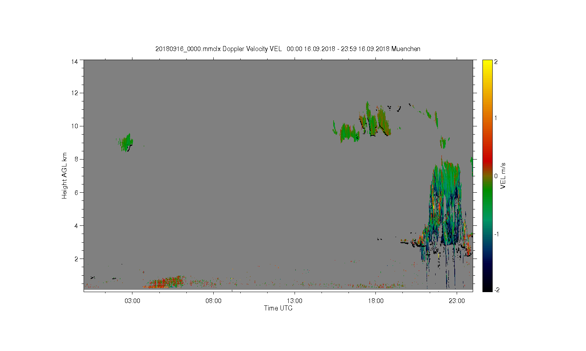Image resolution: width=586 pixels, height=351 pixels.
Task: Click the 13:00 time tick label
Action: [x=295, y=301]
